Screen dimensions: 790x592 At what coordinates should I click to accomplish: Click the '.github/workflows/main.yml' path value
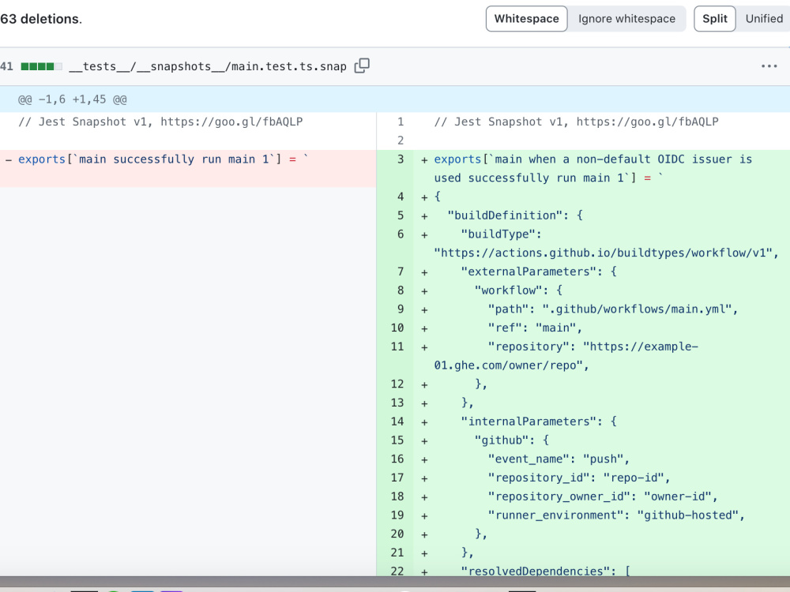tap(636, 309)
